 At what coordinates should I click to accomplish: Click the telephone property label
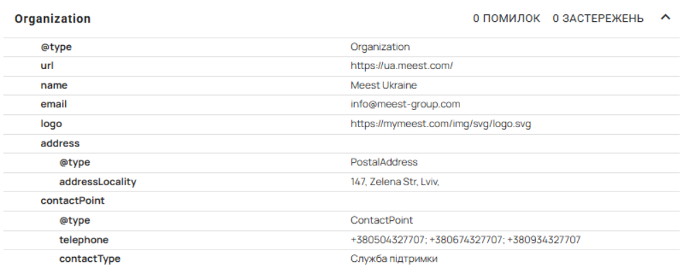point(84,240)
